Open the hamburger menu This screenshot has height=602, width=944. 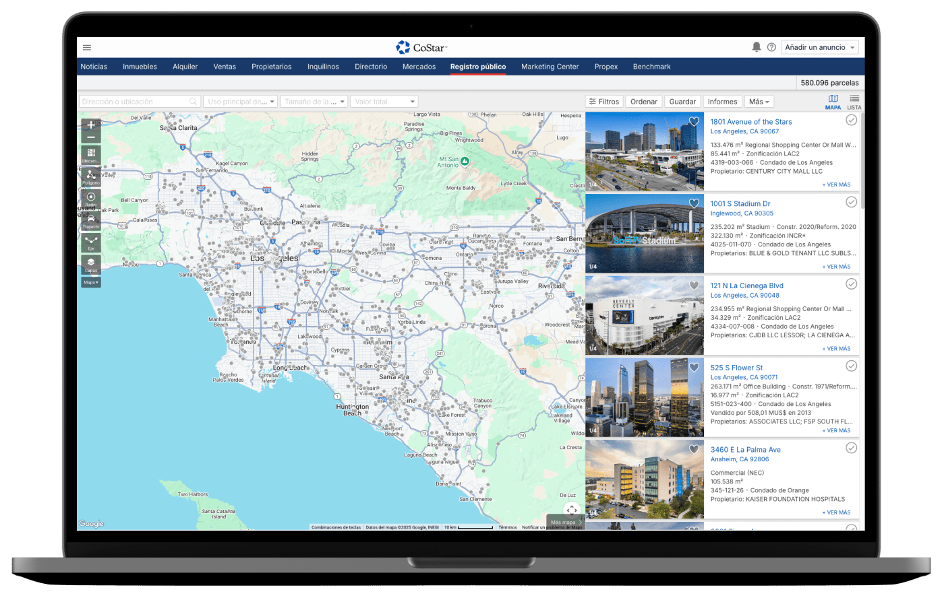[87, 48]
